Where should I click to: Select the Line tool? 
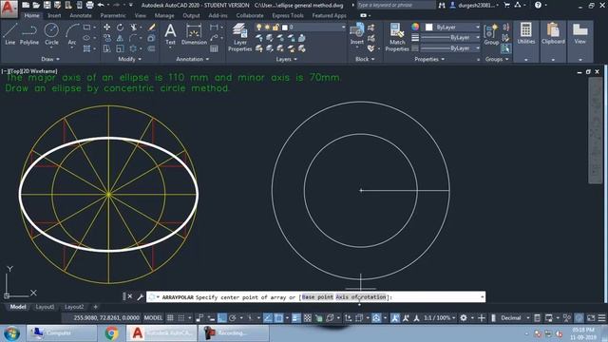[10, 34]
